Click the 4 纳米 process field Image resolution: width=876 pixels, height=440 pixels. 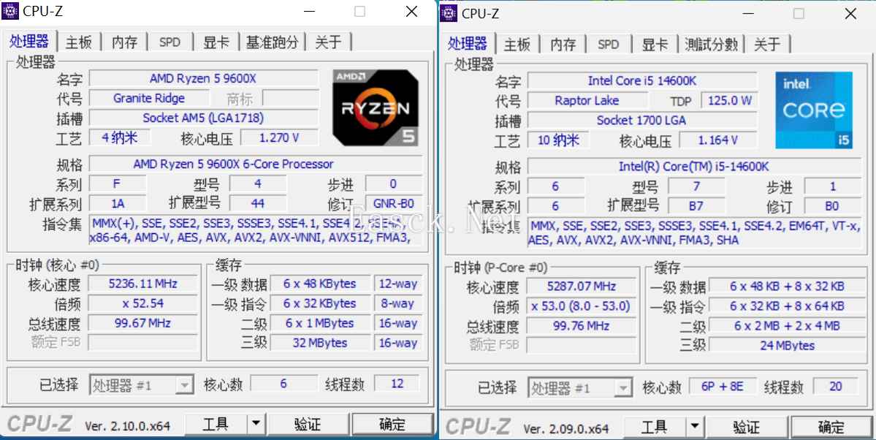coord(119,137)
